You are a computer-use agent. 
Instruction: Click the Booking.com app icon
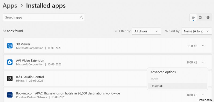[x=10, y=95]
